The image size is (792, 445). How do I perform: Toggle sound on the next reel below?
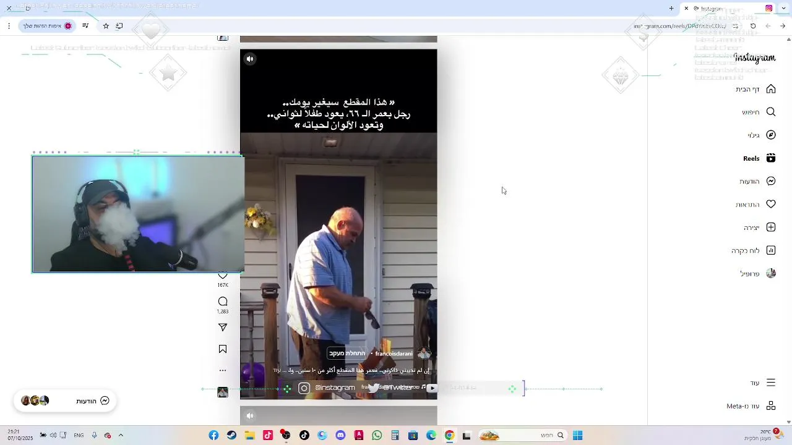[x=250, y=415]
